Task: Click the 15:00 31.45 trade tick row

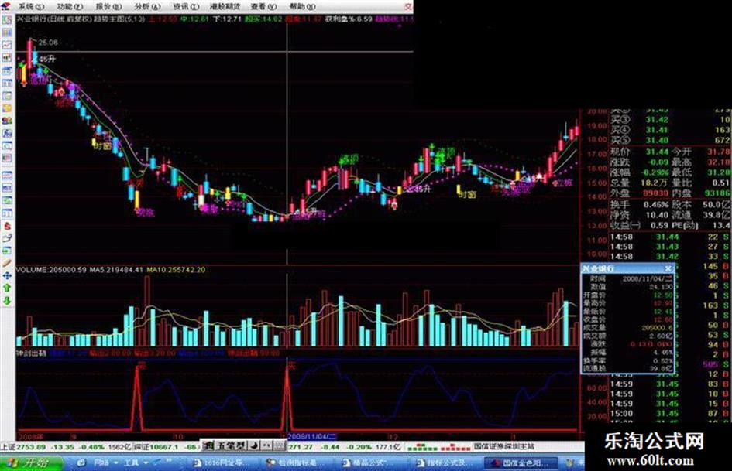Action: [x=670, y=413]
